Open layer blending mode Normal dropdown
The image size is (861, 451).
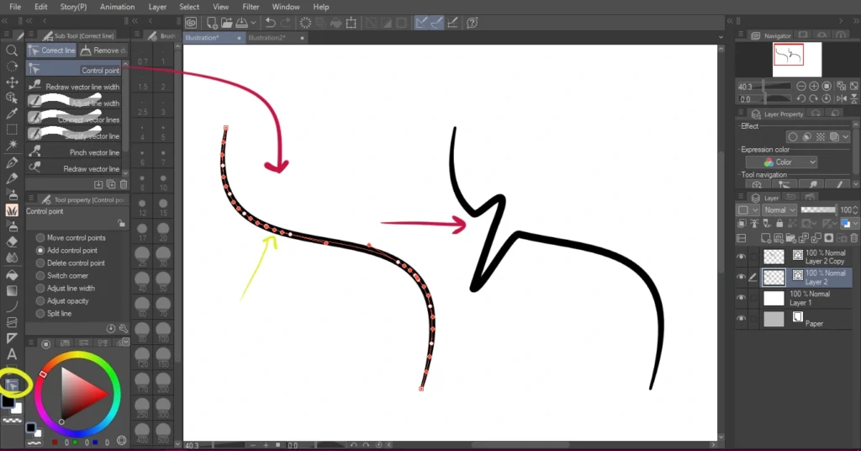tap(779, 210)
